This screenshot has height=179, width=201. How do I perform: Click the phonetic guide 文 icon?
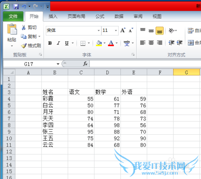127,43
